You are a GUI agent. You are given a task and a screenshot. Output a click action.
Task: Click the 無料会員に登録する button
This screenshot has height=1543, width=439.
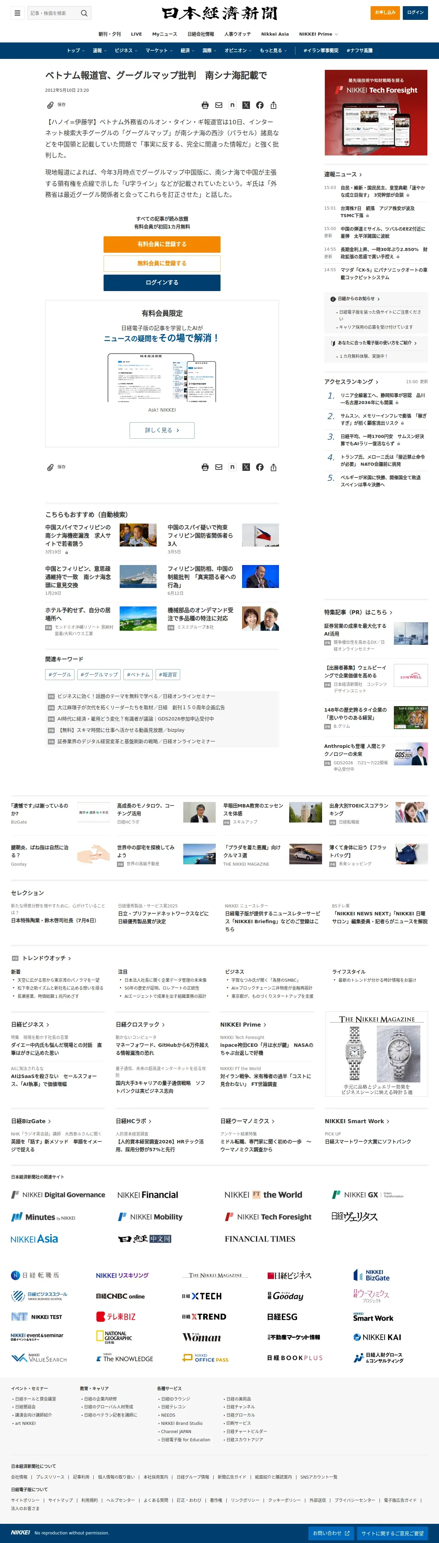point(162,264)
